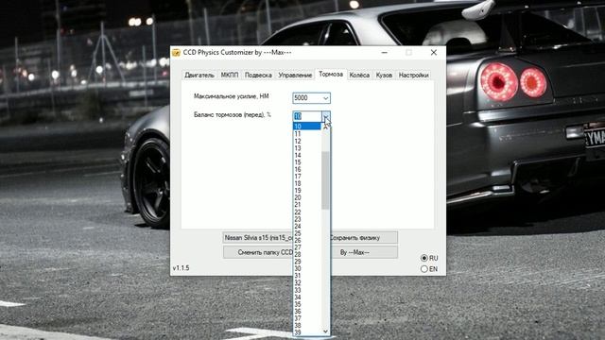Select value 39 in the list
605x340 pixels.
click(307, 332)
